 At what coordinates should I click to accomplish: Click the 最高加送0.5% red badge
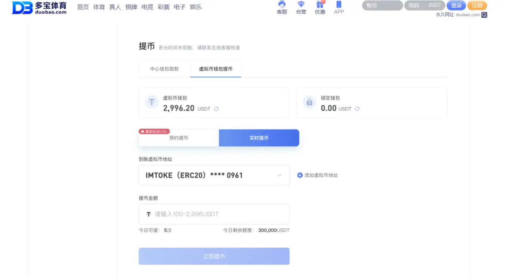(154, 131)
